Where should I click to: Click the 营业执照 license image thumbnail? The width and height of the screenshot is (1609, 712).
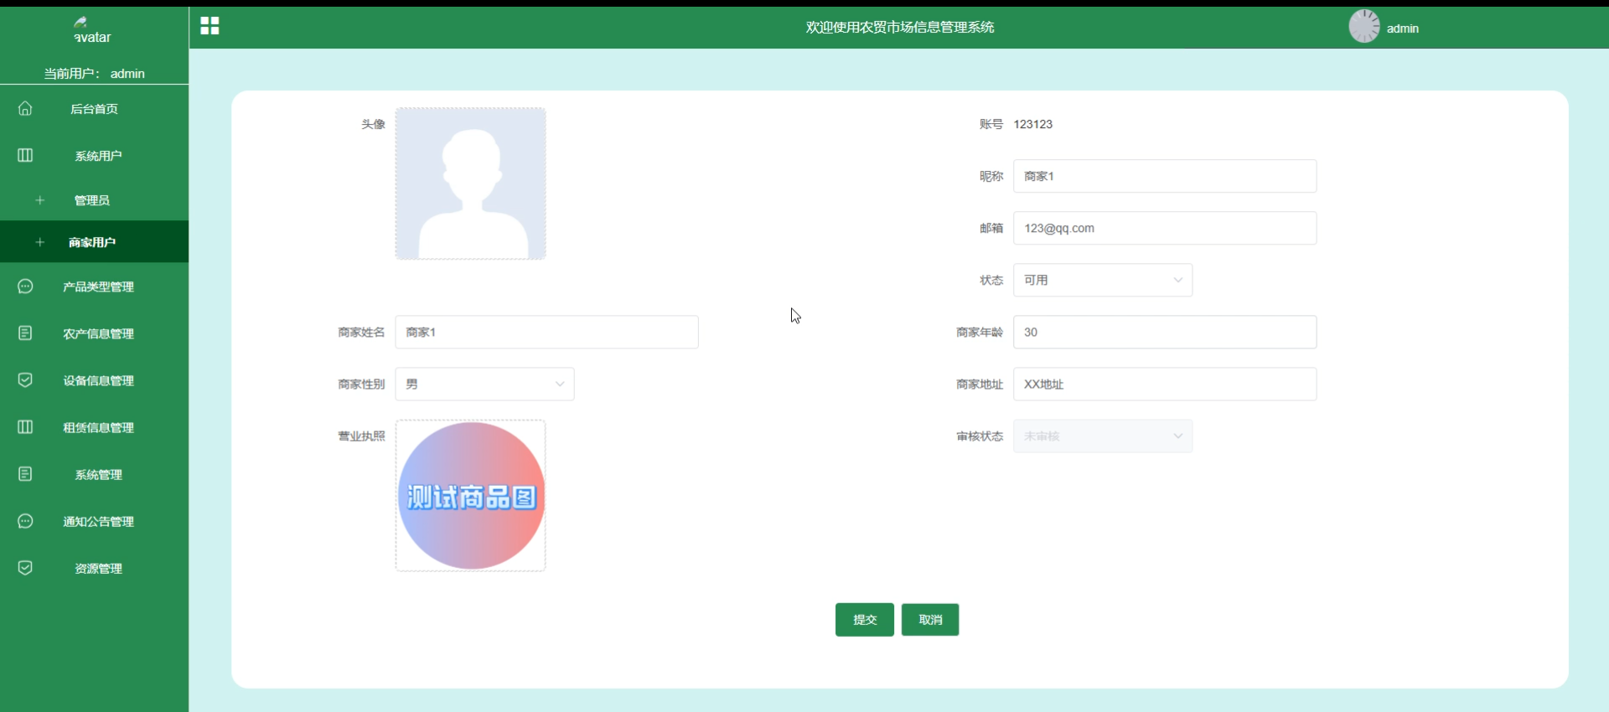(x=470, y=496)
